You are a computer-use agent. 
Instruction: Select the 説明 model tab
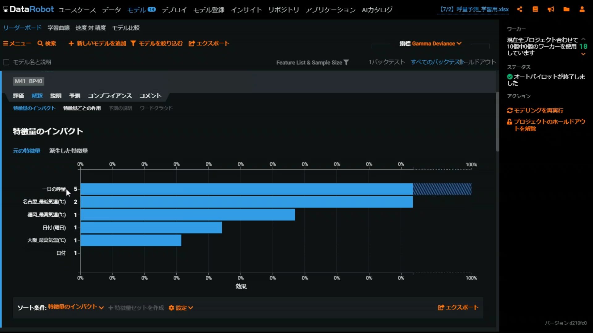point(56,96)
